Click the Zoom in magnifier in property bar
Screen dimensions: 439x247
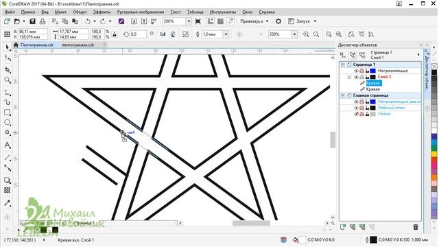(x=306, y=34)
